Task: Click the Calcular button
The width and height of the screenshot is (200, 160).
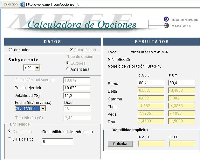Action: click(x=120, y=144)
